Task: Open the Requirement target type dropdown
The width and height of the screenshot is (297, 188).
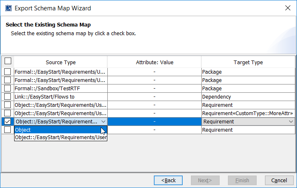Action: 290,121
